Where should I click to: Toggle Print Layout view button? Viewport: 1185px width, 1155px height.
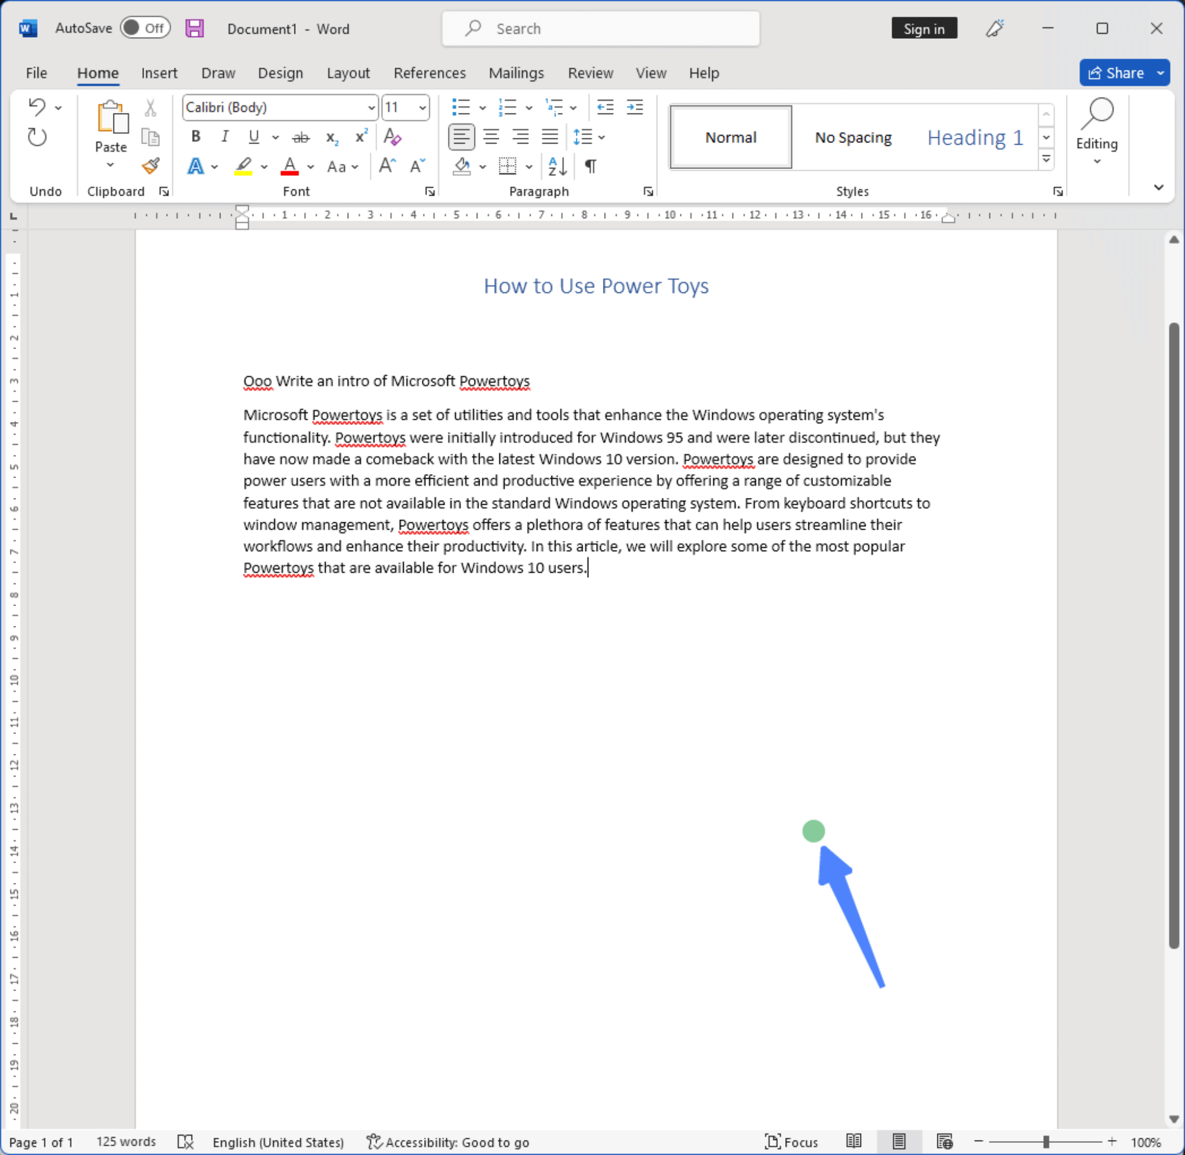(x=899, y=1142)
